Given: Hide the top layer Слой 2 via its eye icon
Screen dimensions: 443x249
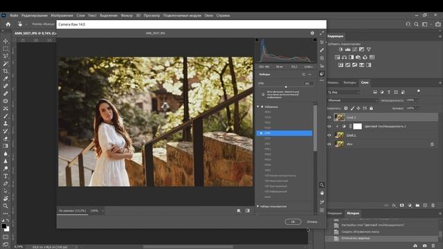Looking at the screenshot, I should pos(329,118).
